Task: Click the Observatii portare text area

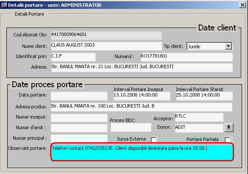Action: click(142, 152)
